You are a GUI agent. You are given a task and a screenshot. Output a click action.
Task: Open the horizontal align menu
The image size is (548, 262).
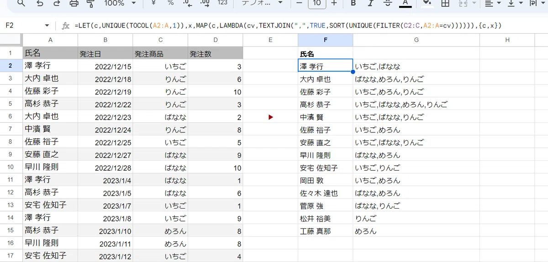492,3
